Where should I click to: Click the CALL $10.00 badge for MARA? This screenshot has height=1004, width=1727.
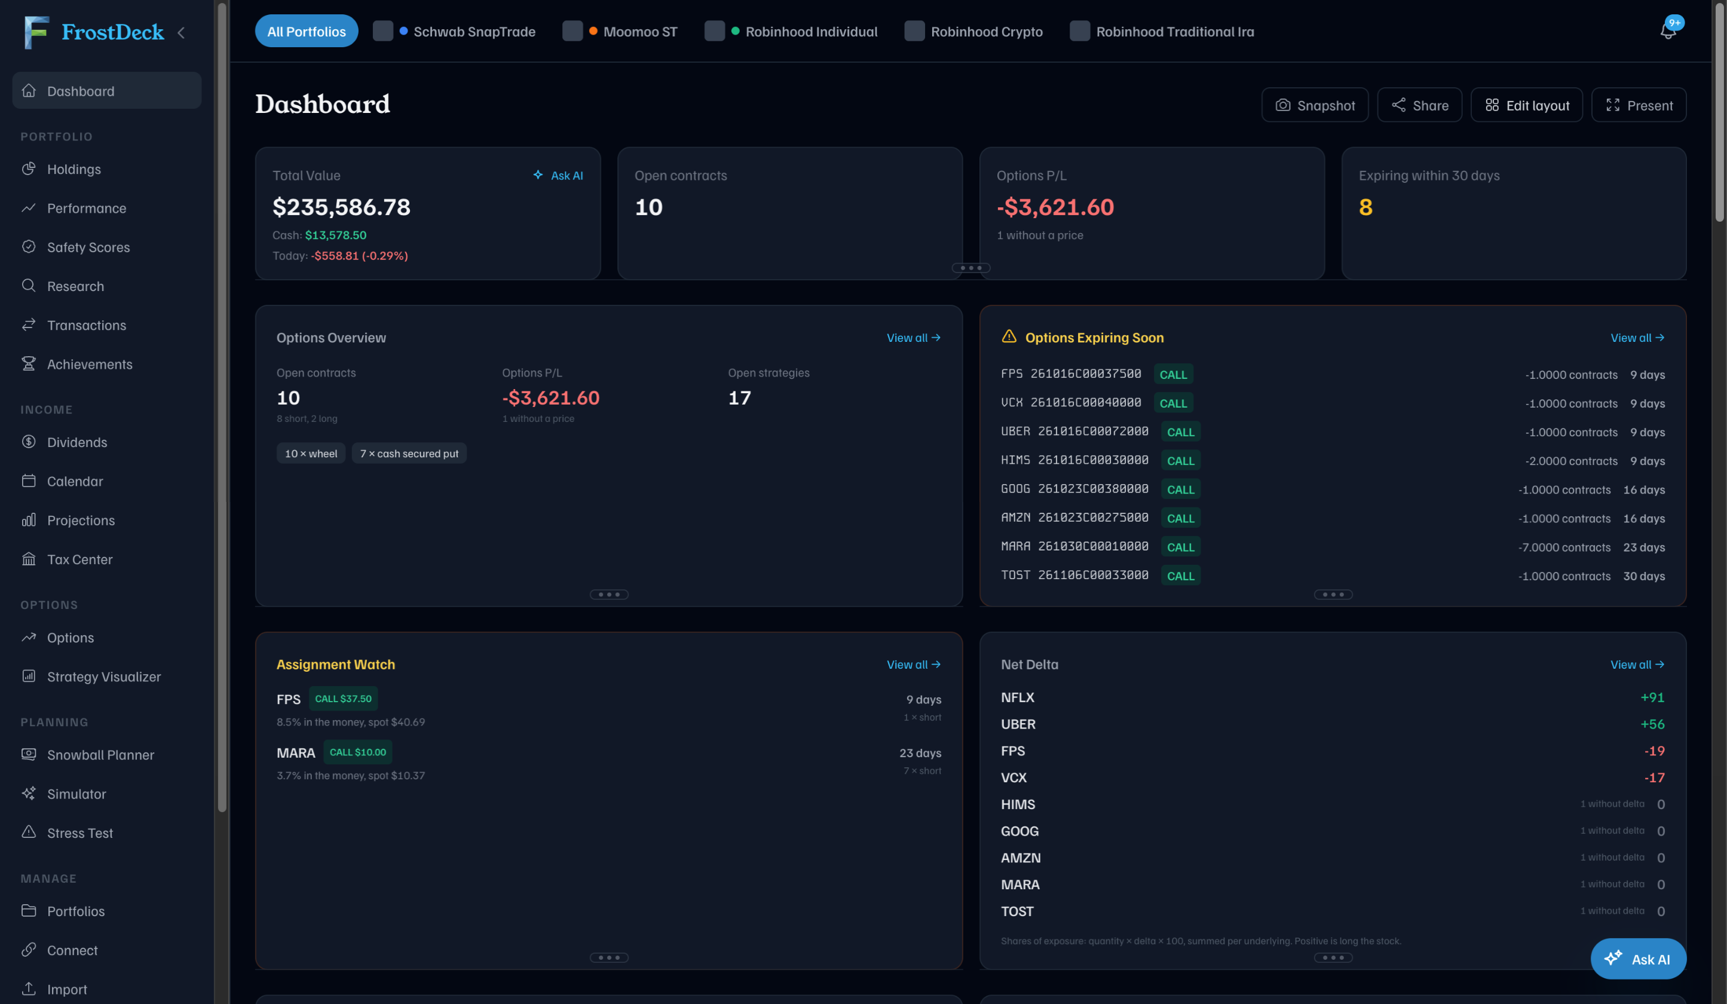[358, 752]
